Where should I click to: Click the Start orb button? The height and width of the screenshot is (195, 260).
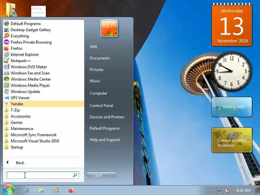coord(9,189)
